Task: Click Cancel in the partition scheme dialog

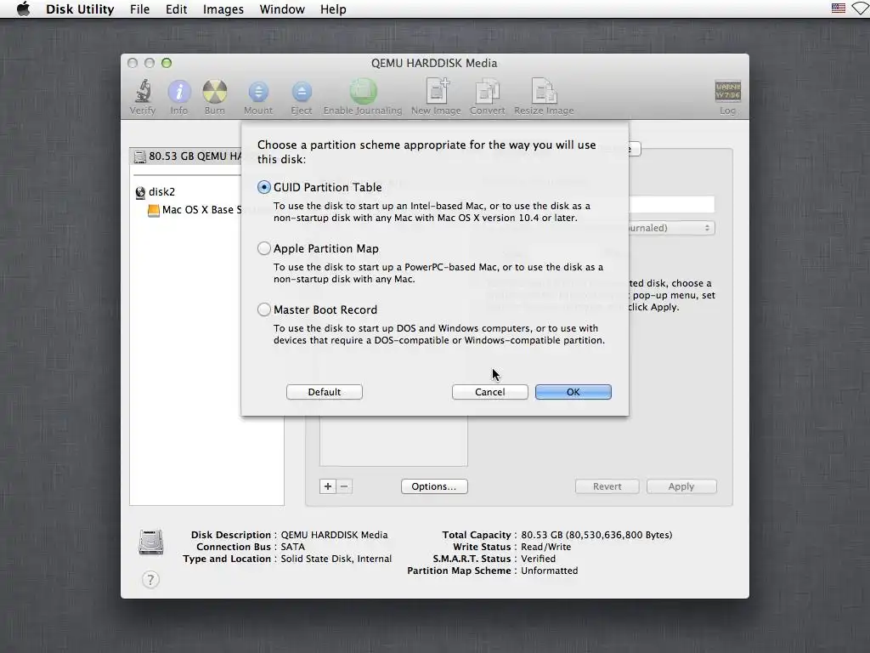Action: [490, 392]
